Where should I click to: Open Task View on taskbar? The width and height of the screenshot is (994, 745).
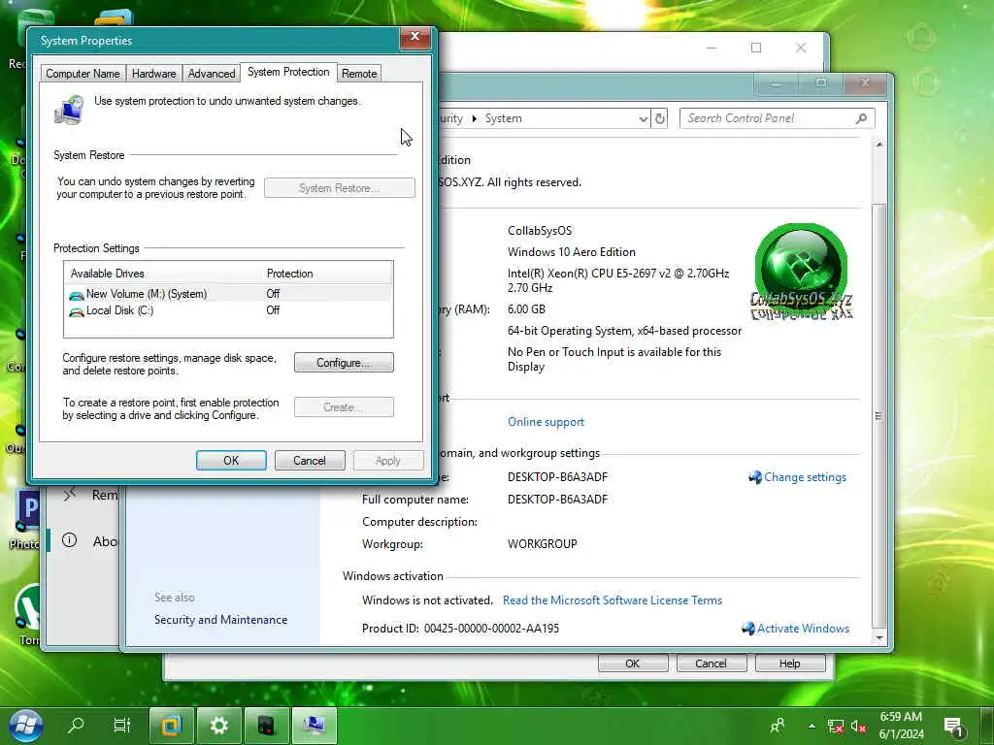pyautogui.click(x=121, y=725)
